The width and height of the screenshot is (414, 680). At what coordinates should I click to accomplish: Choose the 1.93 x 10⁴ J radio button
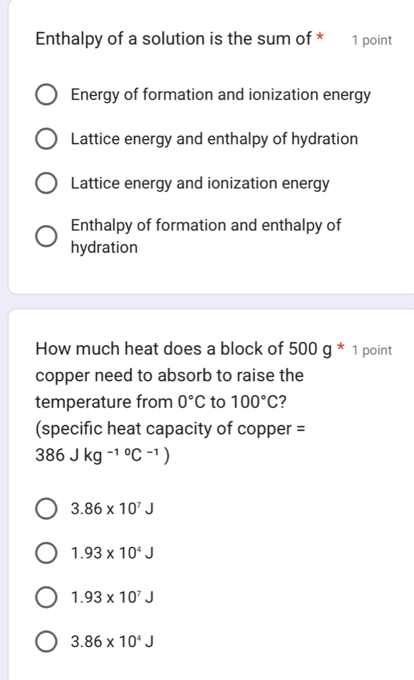45,553
